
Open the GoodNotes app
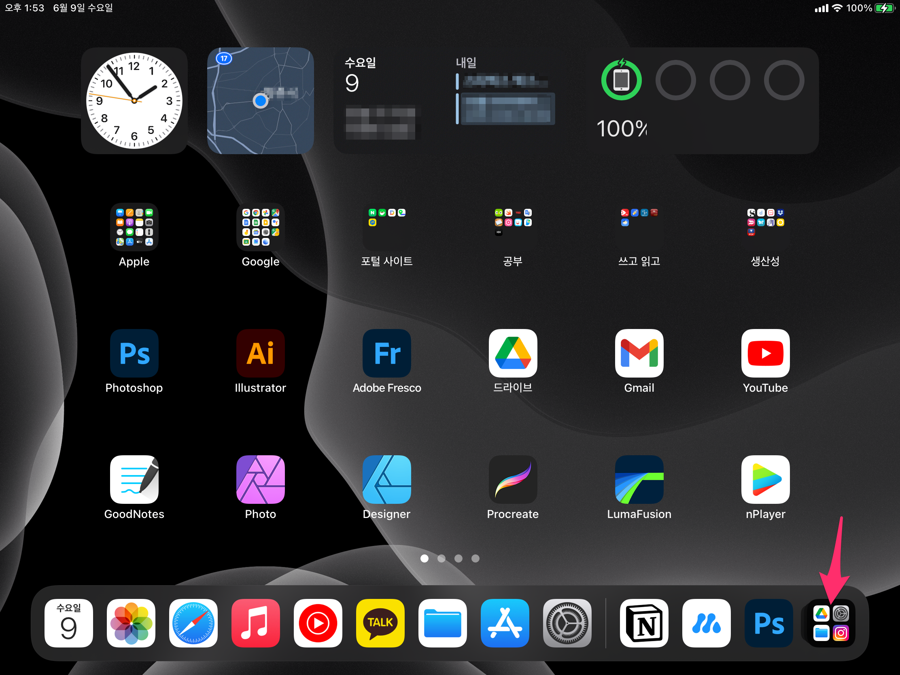coord(134,479)
